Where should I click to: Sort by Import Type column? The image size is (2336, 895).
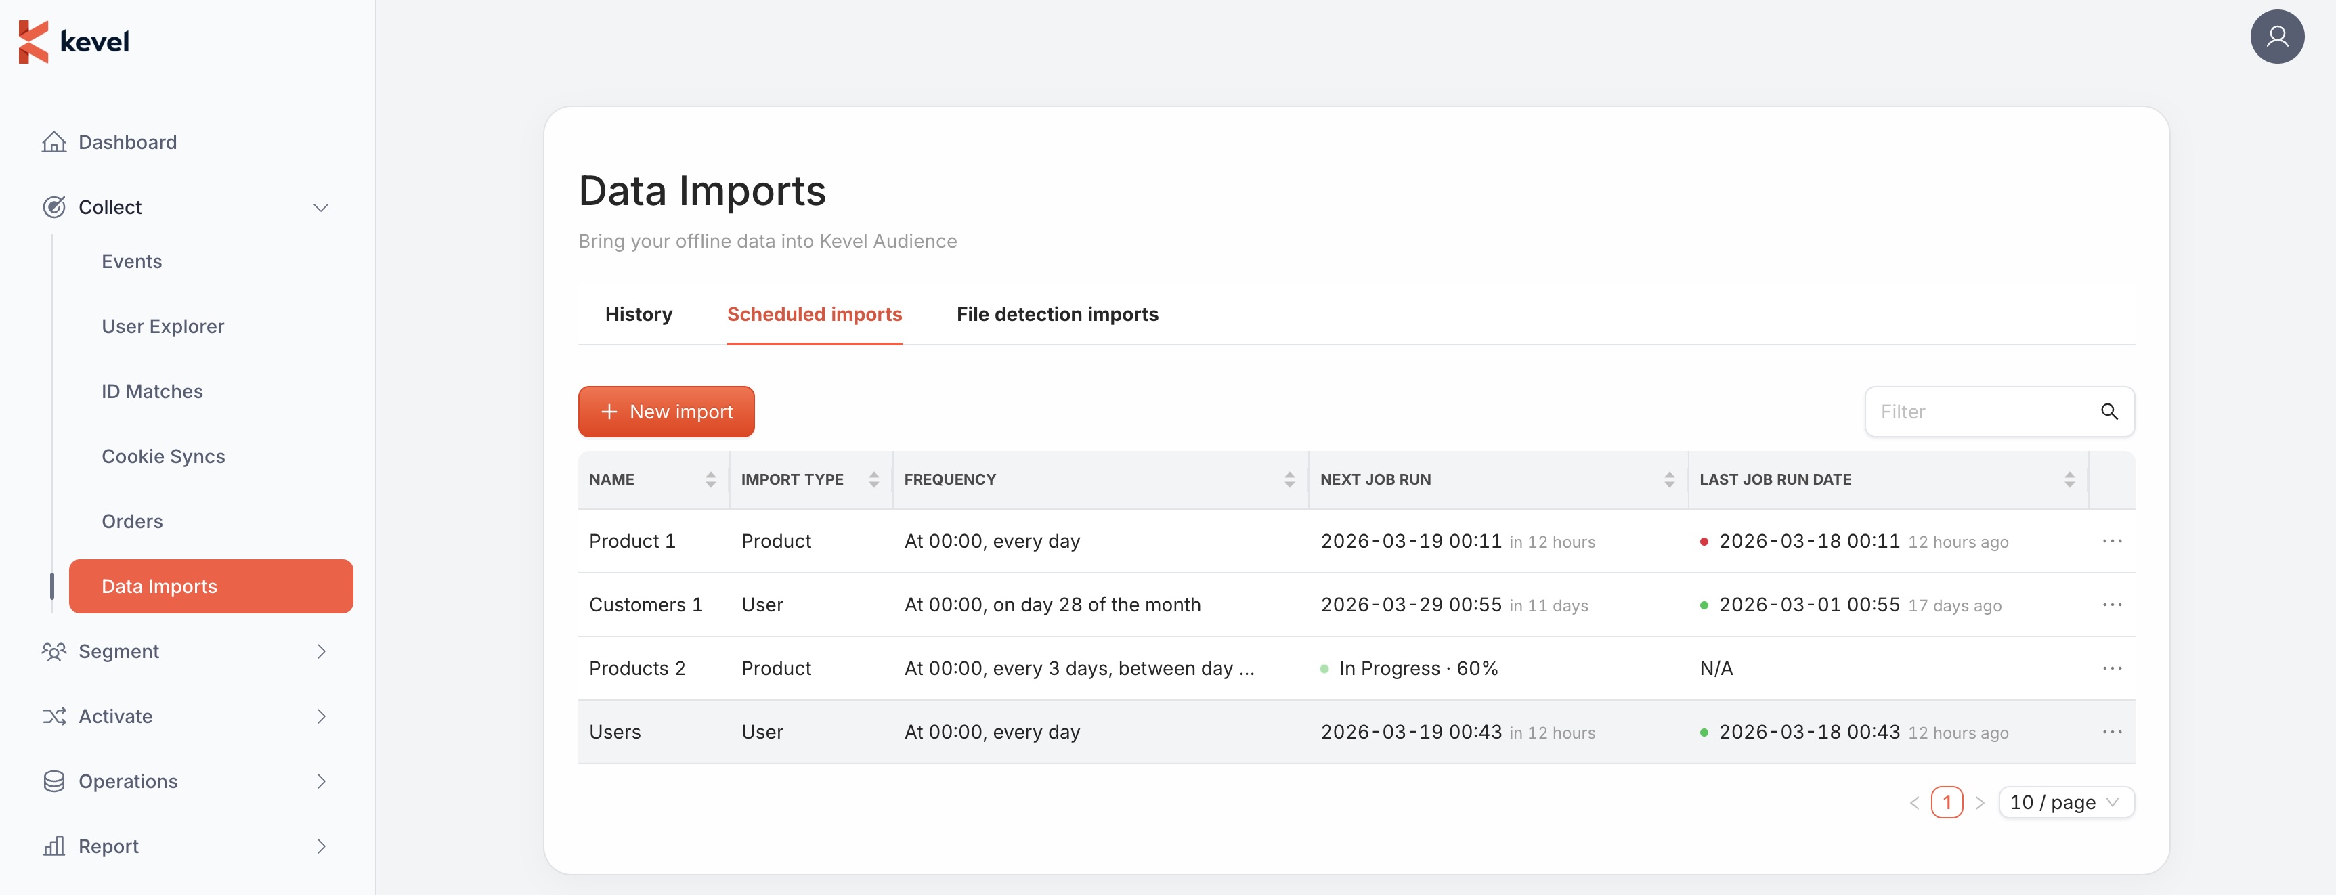873,480
